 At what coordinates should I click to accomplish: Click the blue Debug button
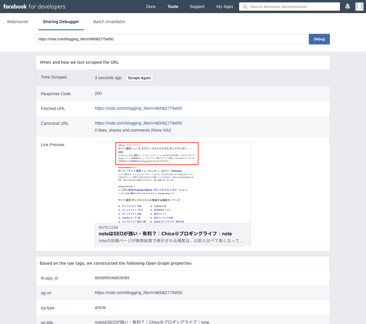pos(319,39)
